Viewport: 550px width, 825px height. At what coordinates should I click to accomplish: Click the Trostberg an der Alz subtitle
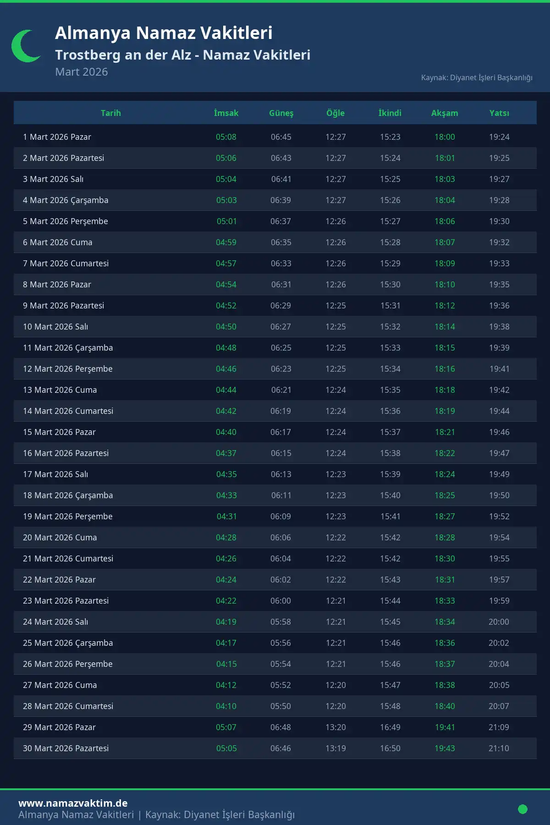point(182,55)
